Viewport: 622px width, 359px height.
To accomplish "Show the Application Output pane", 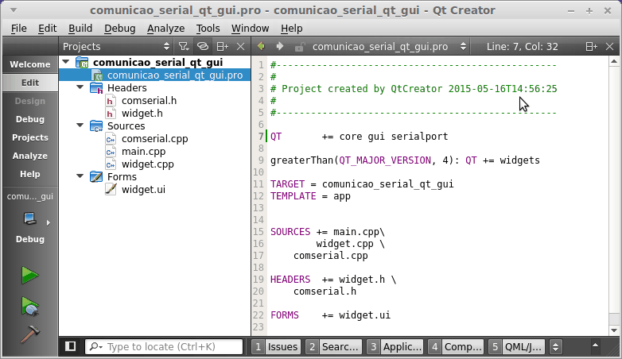I will [x=395, y=347].
